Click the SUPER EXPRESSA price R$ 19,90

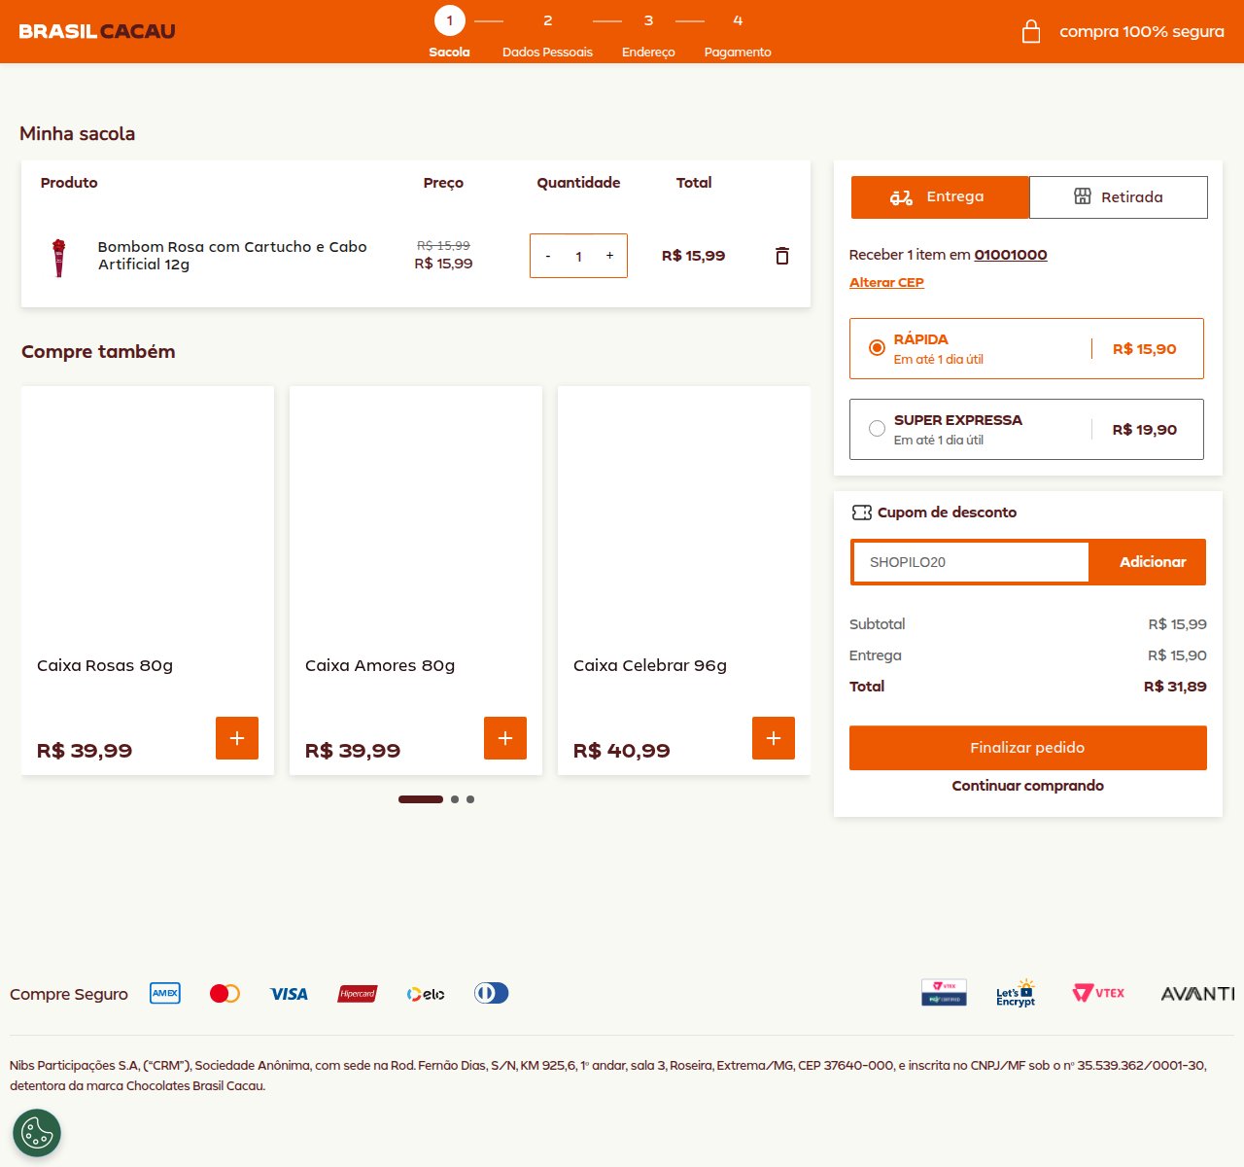[x=1145, y=429]
